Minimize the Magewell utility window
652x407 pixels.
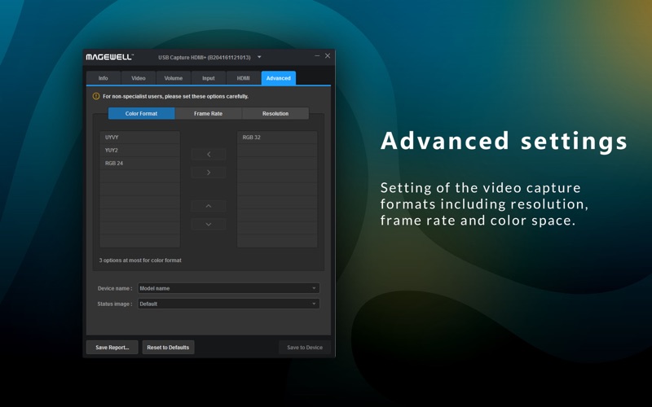click(x=317, y=55)
